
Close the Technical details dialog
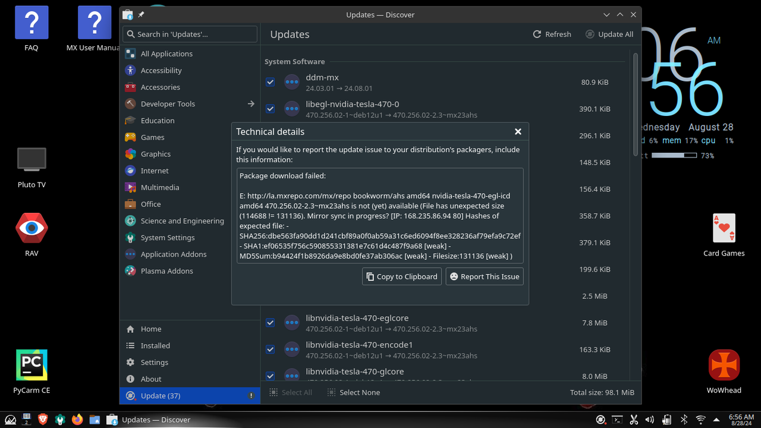click(x=518, y=131)
